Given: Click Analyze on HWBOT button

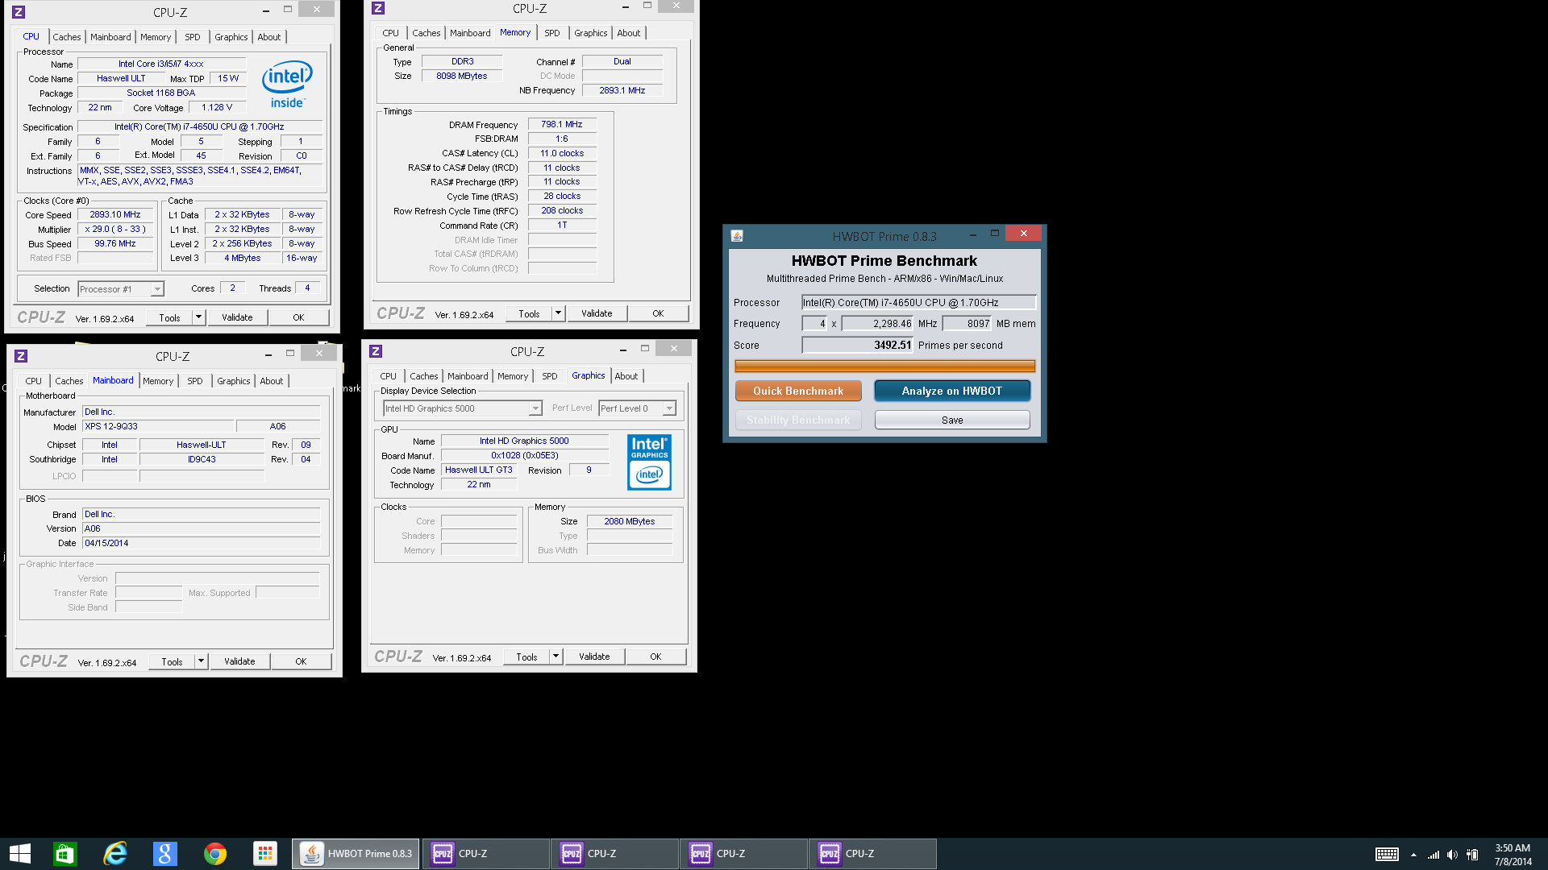Looking at the screenshot, I should tap(952, 391).
